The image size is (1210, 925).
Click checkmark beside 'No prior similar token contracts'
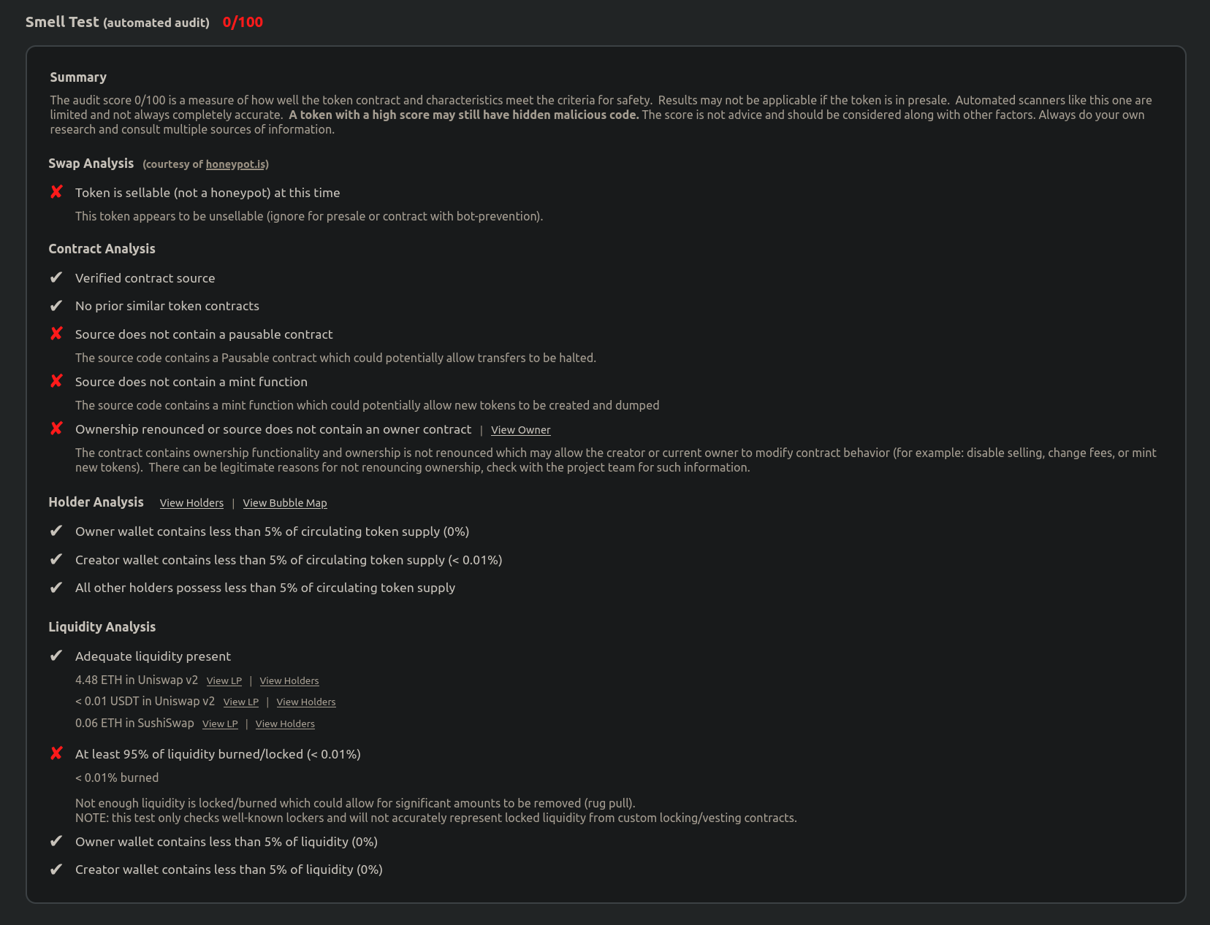tap(56, 305)
